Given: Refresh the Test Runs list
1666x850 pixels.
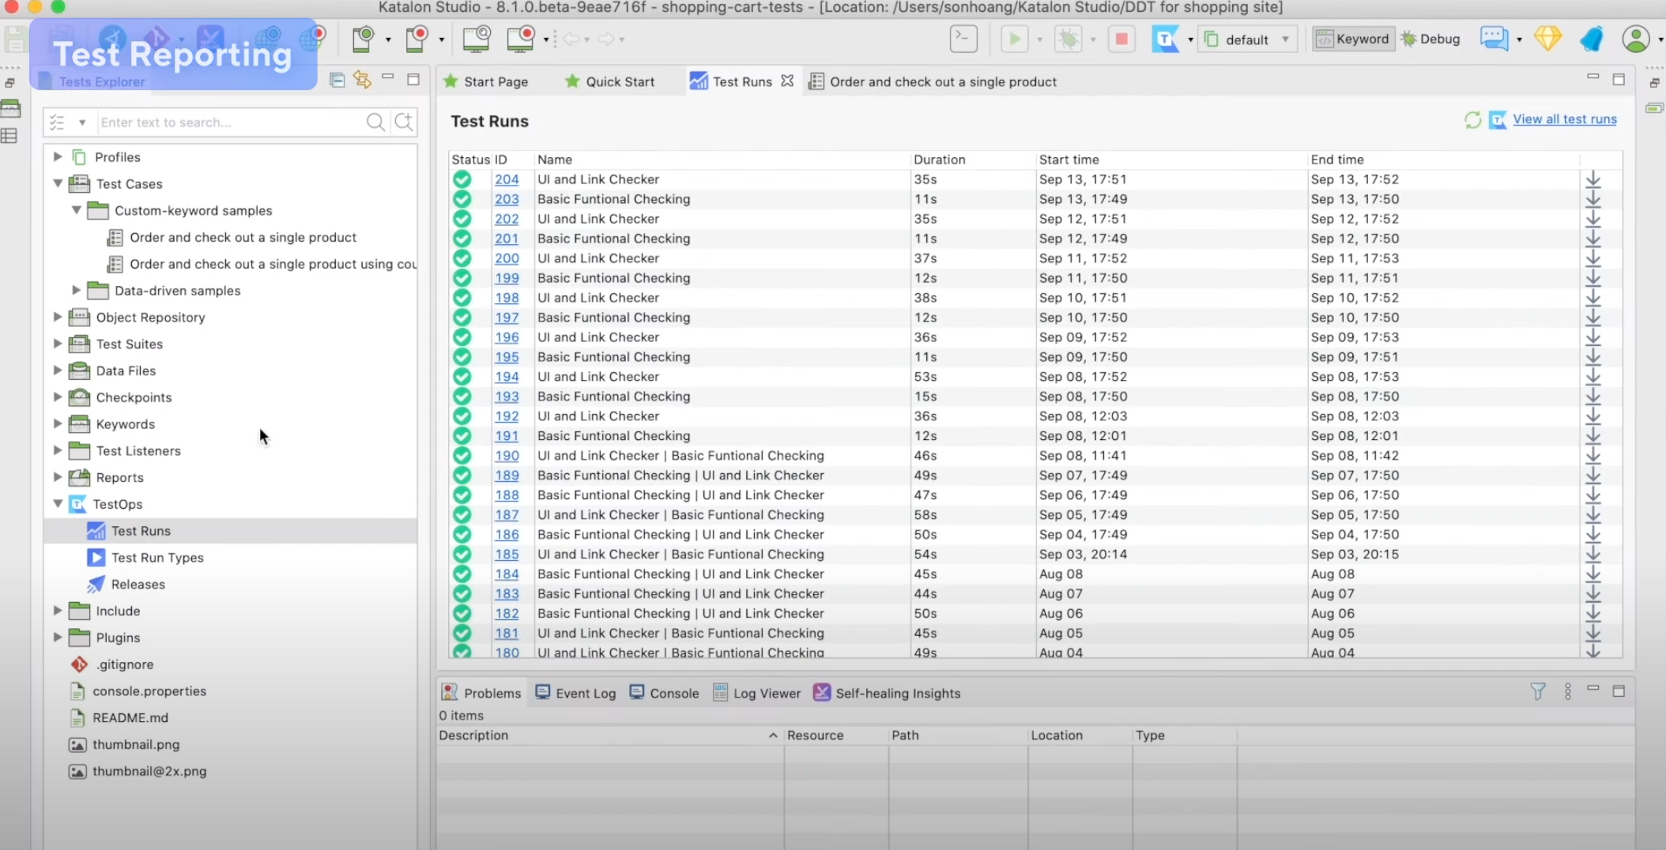Looking at the screenshot, I should coord(1472,120).
